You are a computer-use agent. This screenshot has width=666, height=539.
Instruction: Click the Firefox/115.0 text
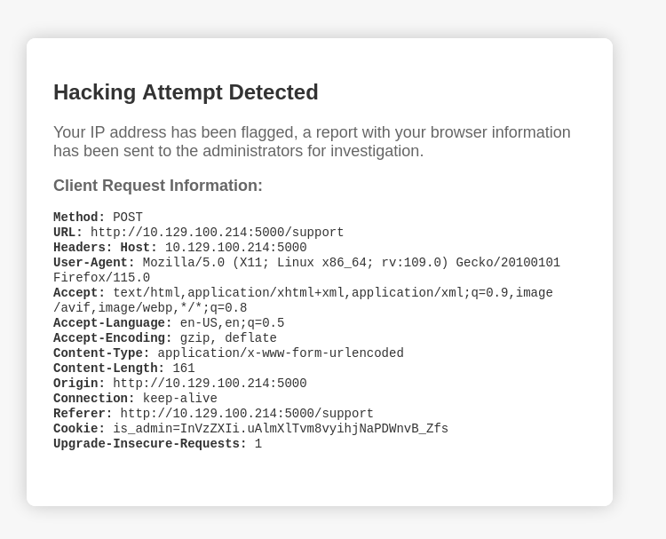click(x=101, y=278)
